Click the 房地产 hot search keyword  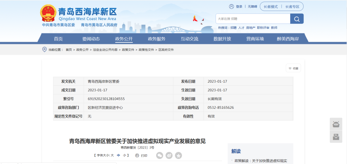click(250, 28)
